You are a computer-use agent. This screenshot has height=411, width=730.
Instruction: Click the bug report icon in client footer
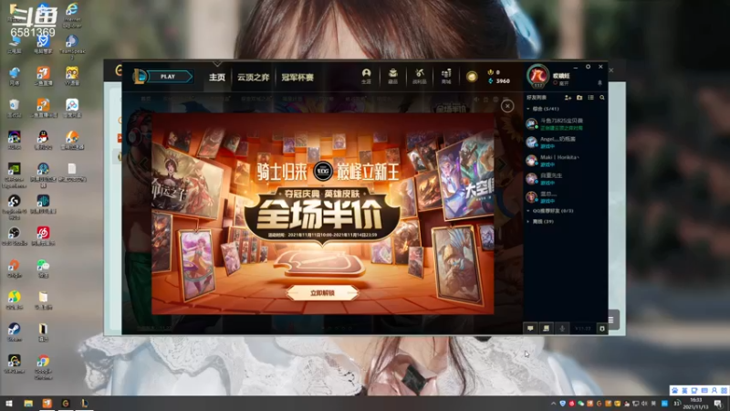(602, 329)
